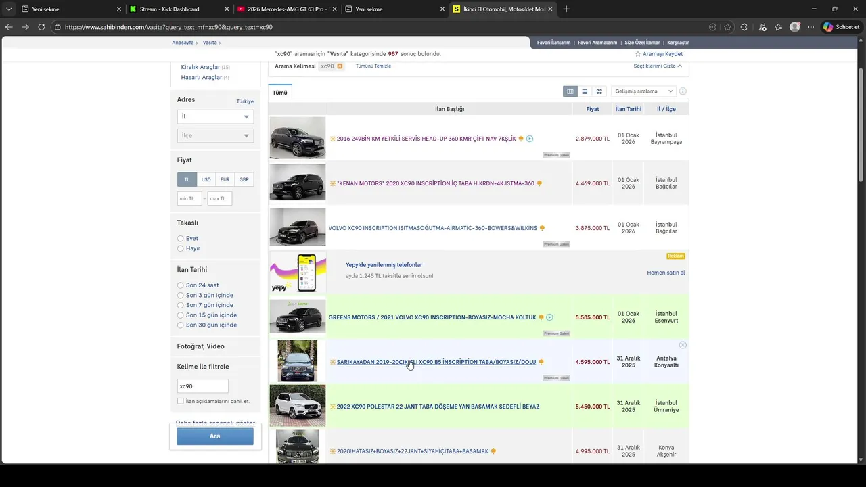Open the white XC90 Polestar thumbnail
This screenshot has height=487, width=866.
(298, 406)
